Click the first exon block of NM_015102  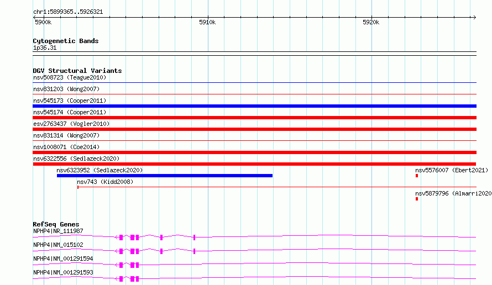click(x=121, y=251)
